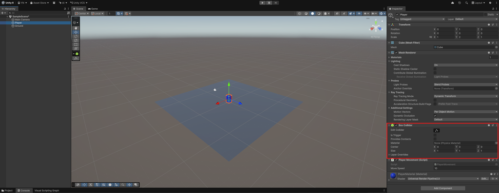Click the Inspector panel lock icon

[x=493, y=9]
